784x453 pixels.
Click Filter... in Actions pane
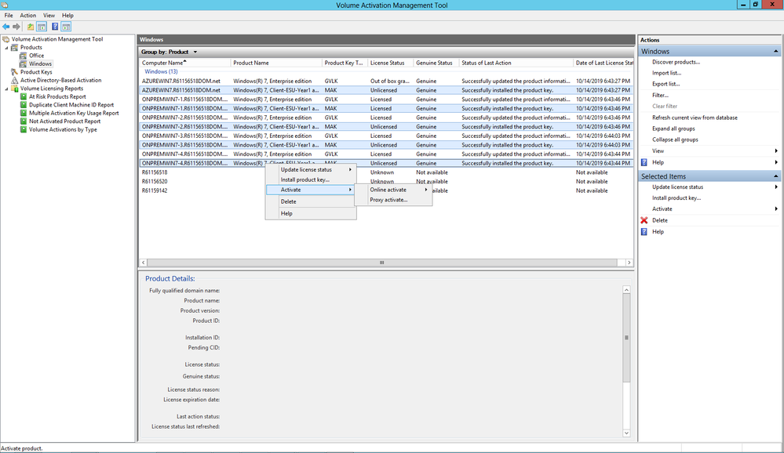click(x=660, y=95)
